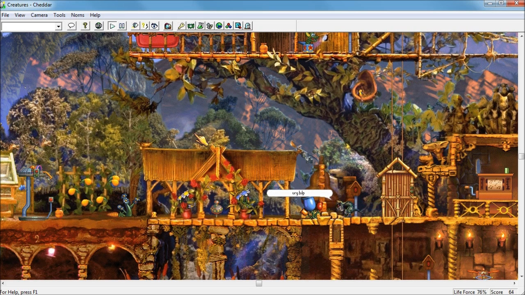Click the "urg bilp" speech bubble

coord(299,193)
